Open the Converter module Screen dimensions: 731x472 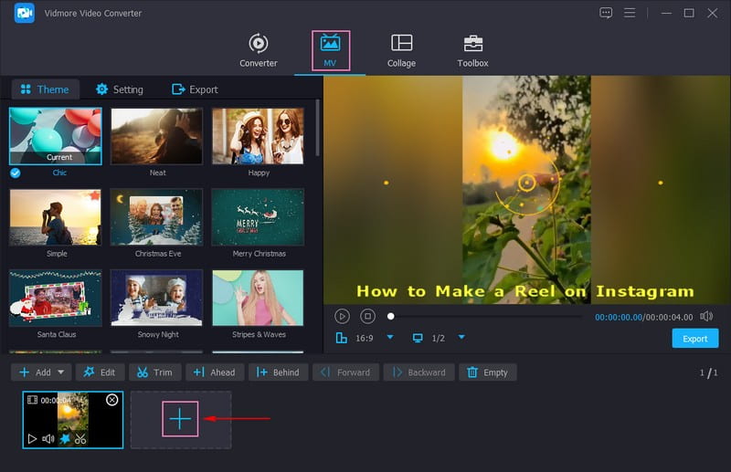tap(258, 50)
